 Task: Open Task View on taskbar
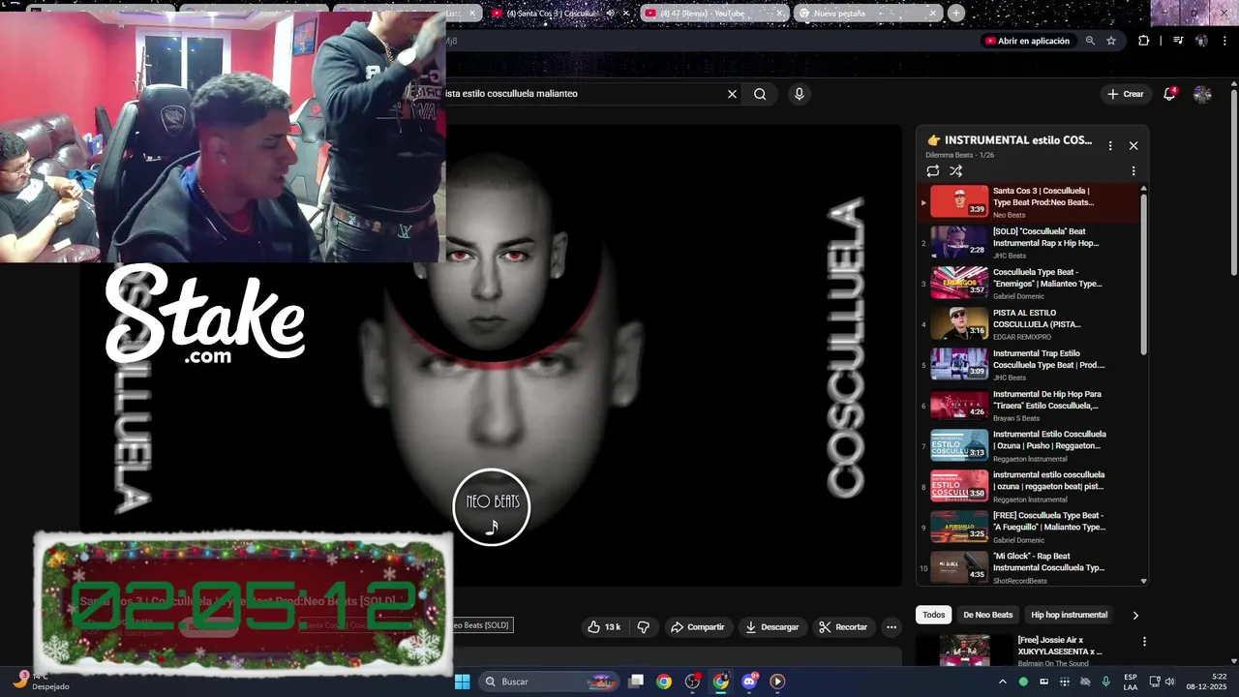tap(636, 682)
